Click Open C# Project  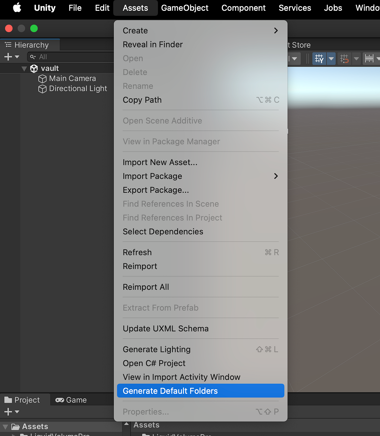click(154, 363)
